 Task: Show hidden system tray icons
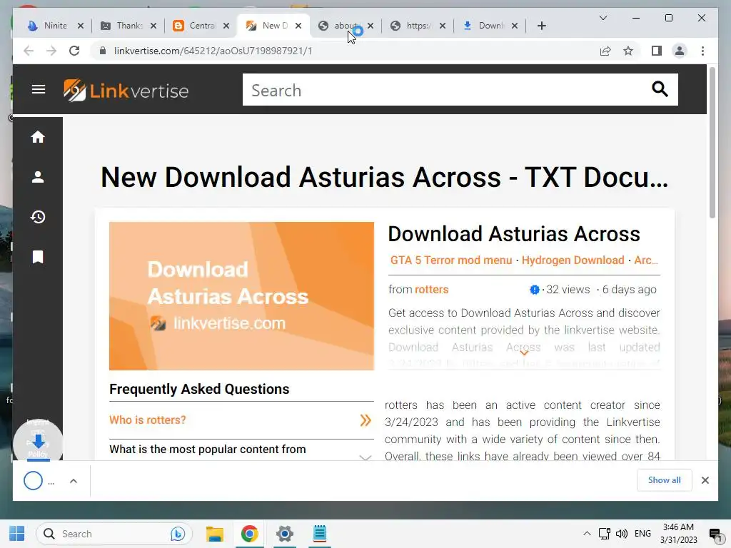(587, 534)
